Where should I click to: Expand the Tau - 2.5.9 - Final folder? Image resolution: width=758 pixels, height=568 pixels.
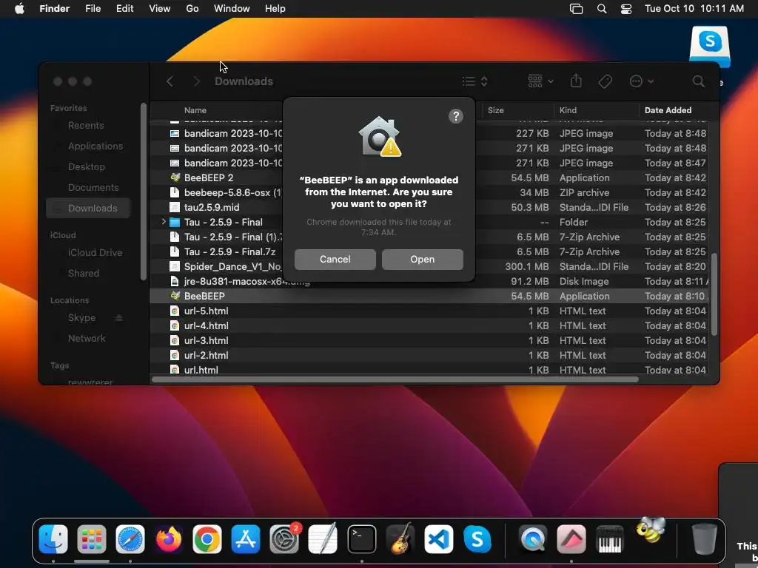coord(164,222)
